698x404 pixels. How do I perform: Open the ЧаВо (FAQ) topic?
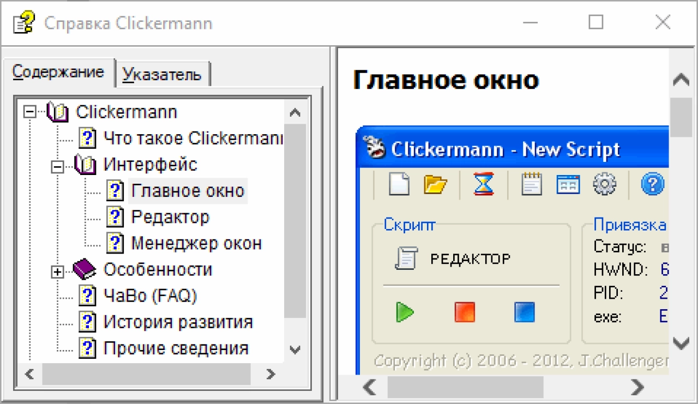[150, 296]
